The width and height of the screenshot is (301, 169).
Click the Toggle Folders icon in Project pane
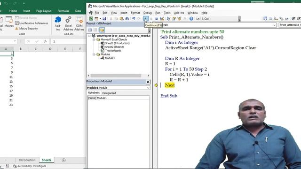102,30
